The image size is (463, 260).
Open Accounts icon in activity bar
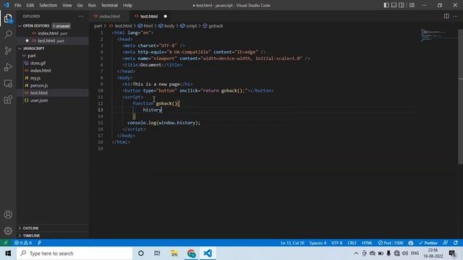[x=8, y=214]
